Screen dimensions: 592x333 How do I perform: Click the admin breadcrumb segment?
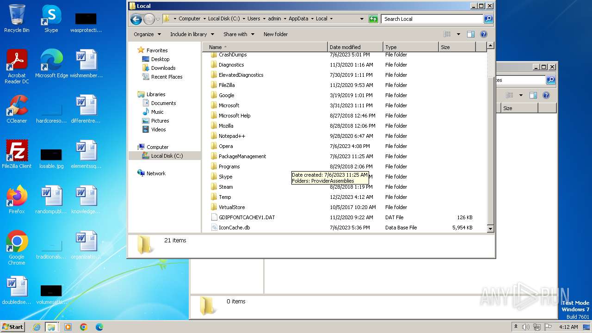click(274, 19)
